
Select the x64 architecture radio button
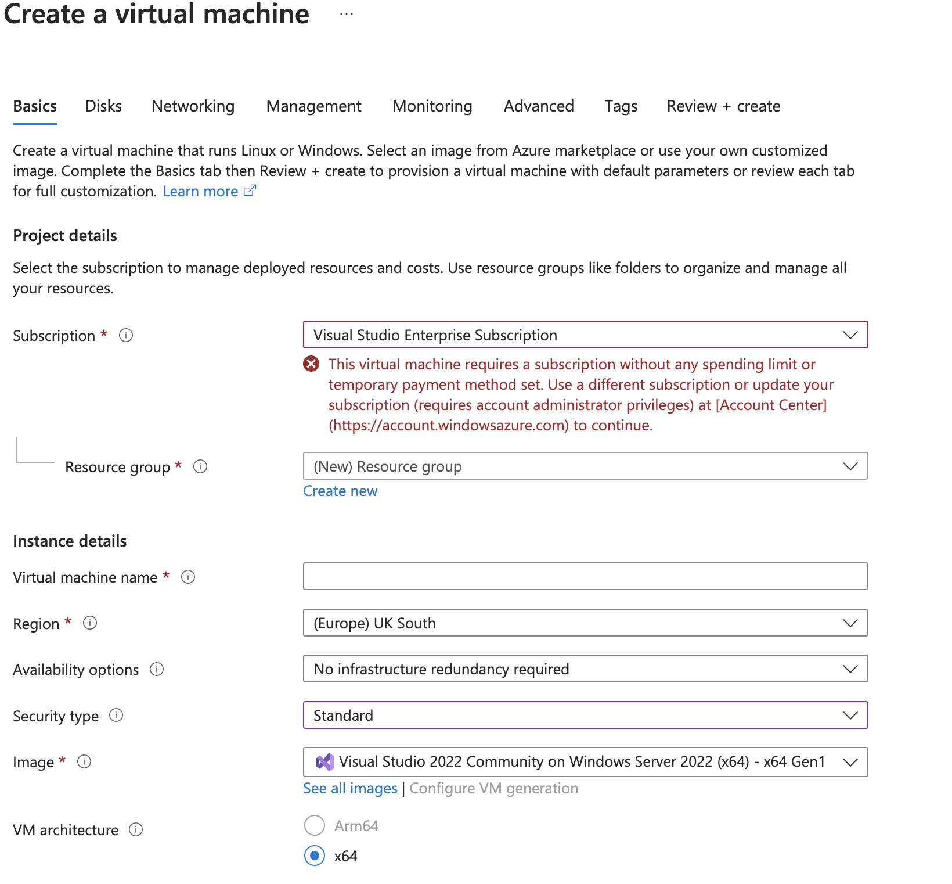(x=315, y=856)
